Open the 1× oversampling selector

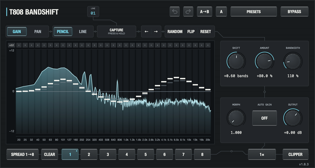pos(262,154)
